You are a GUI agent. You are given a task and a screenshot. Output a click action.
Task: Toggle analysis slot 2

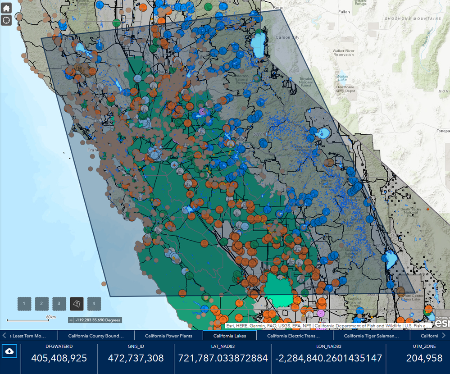(41, 304)
